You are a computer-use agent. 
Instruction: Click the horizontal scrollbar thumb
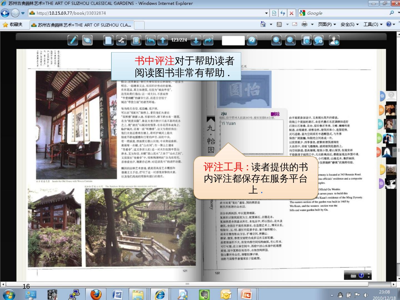click(187, 284)
